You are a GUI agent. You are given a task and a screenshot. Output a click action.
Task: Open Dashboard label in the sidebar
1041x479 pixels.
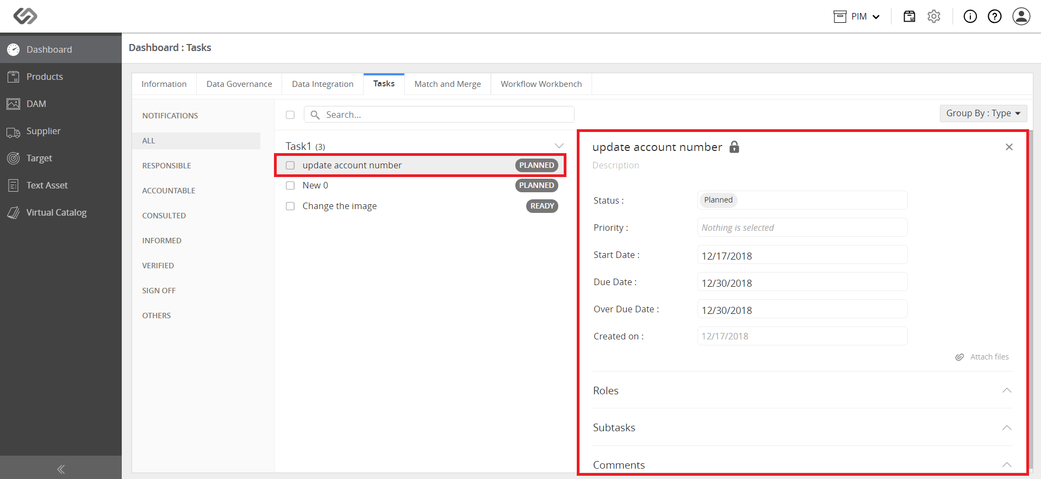(49, 49)
